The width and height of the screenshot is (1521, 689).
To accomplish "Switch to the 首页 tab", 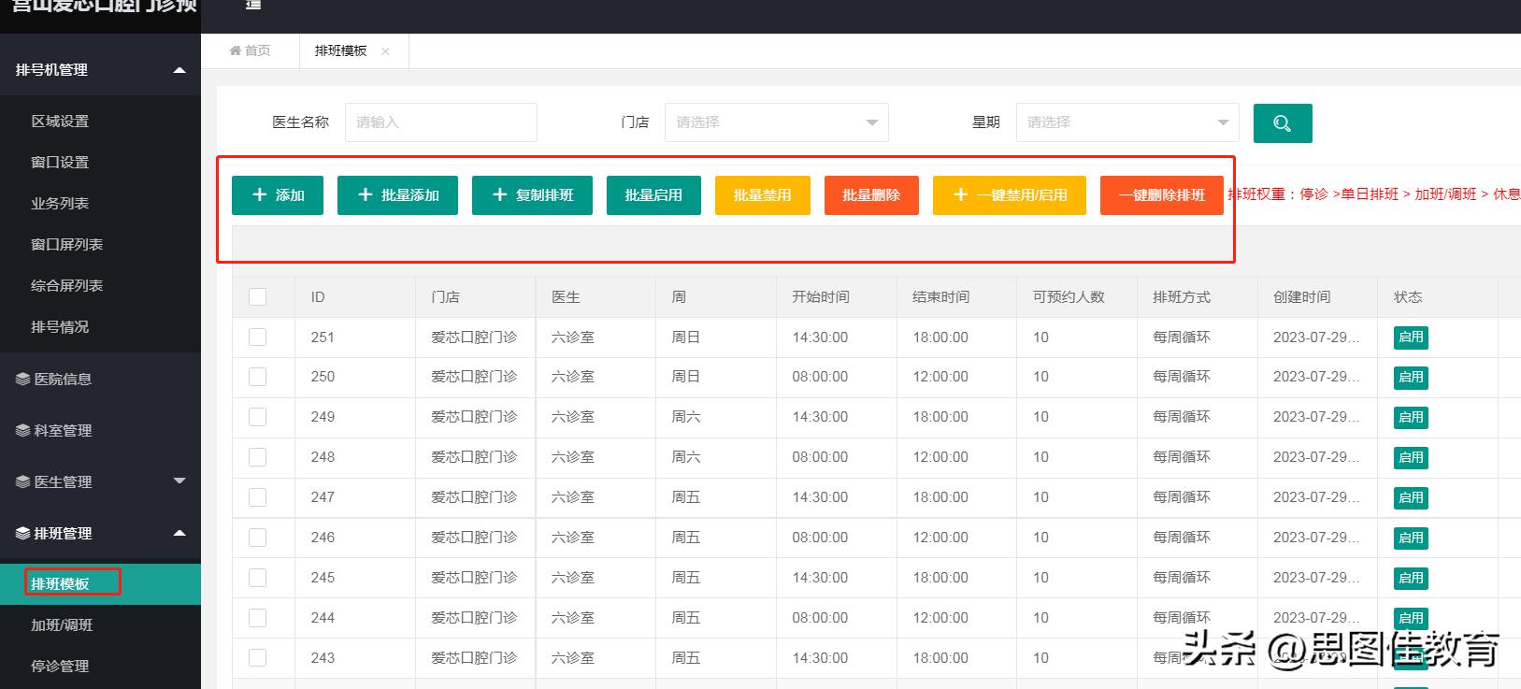I will coord(251,50).
